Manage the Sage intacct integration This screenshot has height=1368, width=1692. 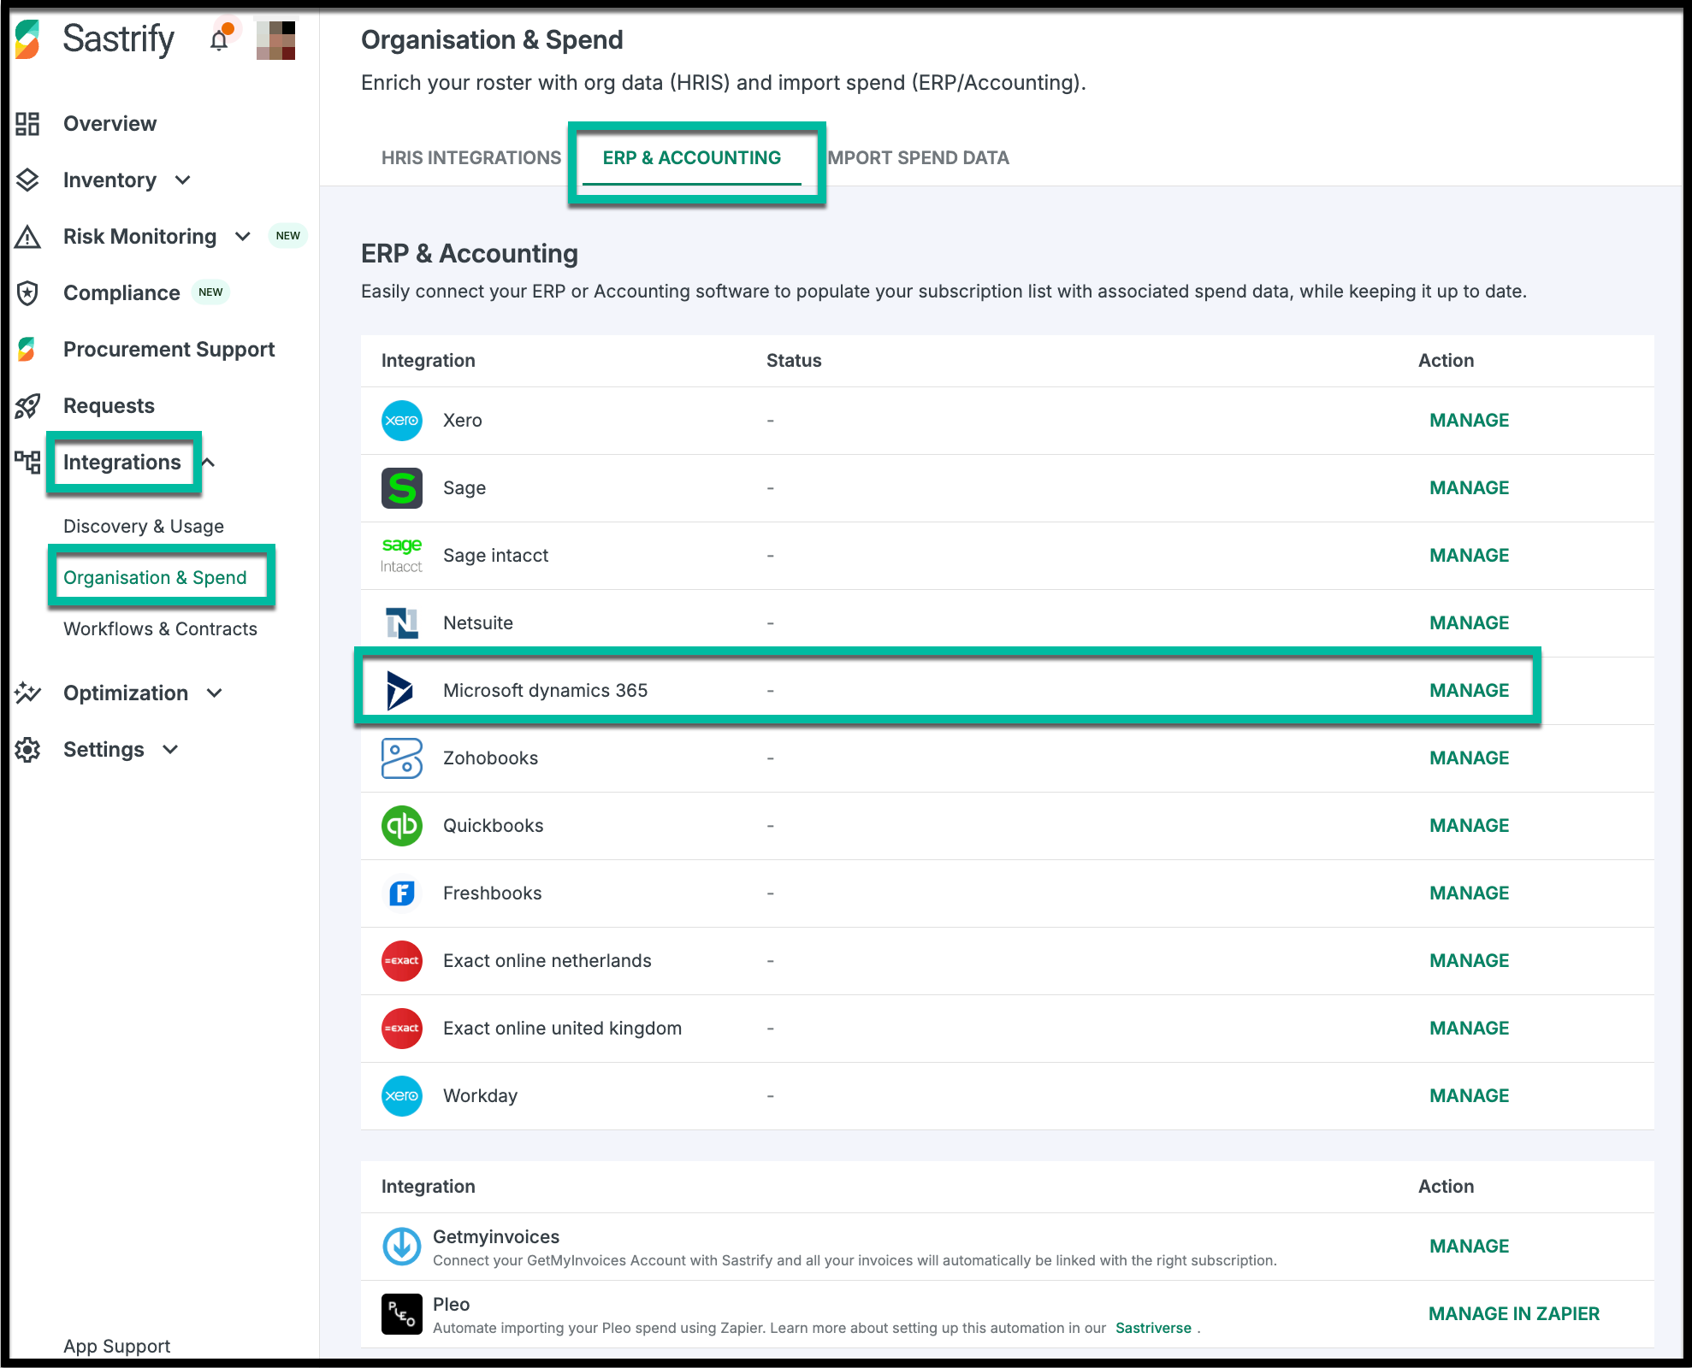1469,556
